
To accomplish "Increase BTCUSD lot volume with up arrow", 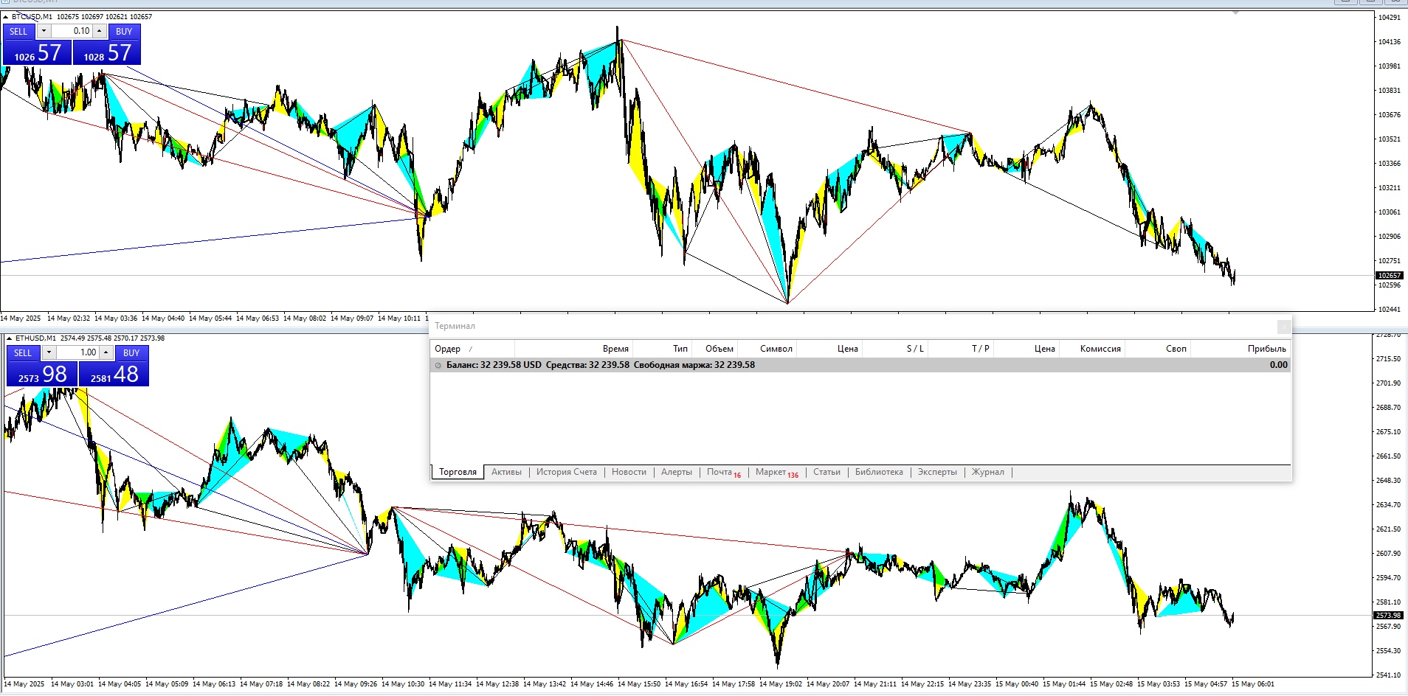I will 99,31.
